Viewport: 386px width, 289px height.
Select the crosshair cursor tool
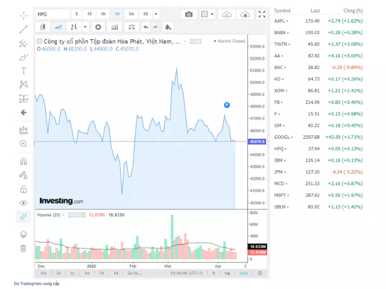(x=24, y=15)
